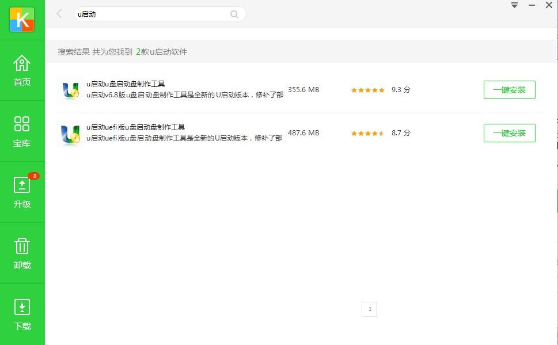Image resolution: width=558 pixels, height=345 pixels.
Task: Minimize the window
Action: pos(532,5)
